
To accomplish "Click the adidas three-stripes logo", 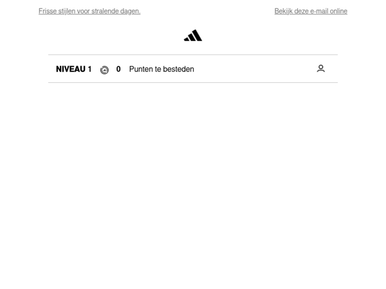I will [x=193, y=35].
